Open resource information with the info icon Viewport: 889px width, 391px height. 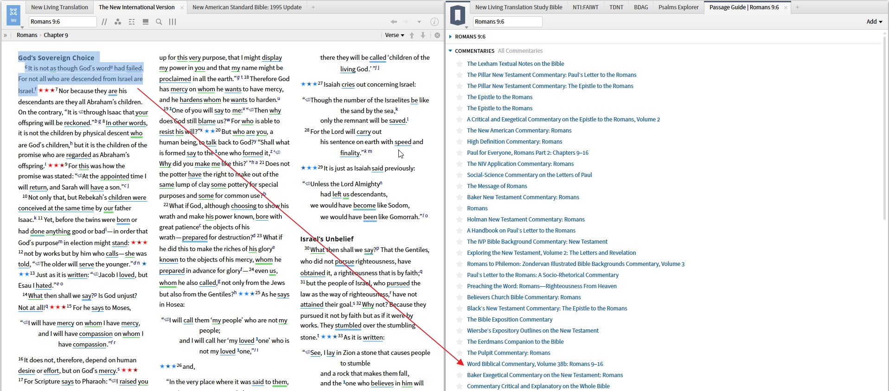[x=435, y=22]
